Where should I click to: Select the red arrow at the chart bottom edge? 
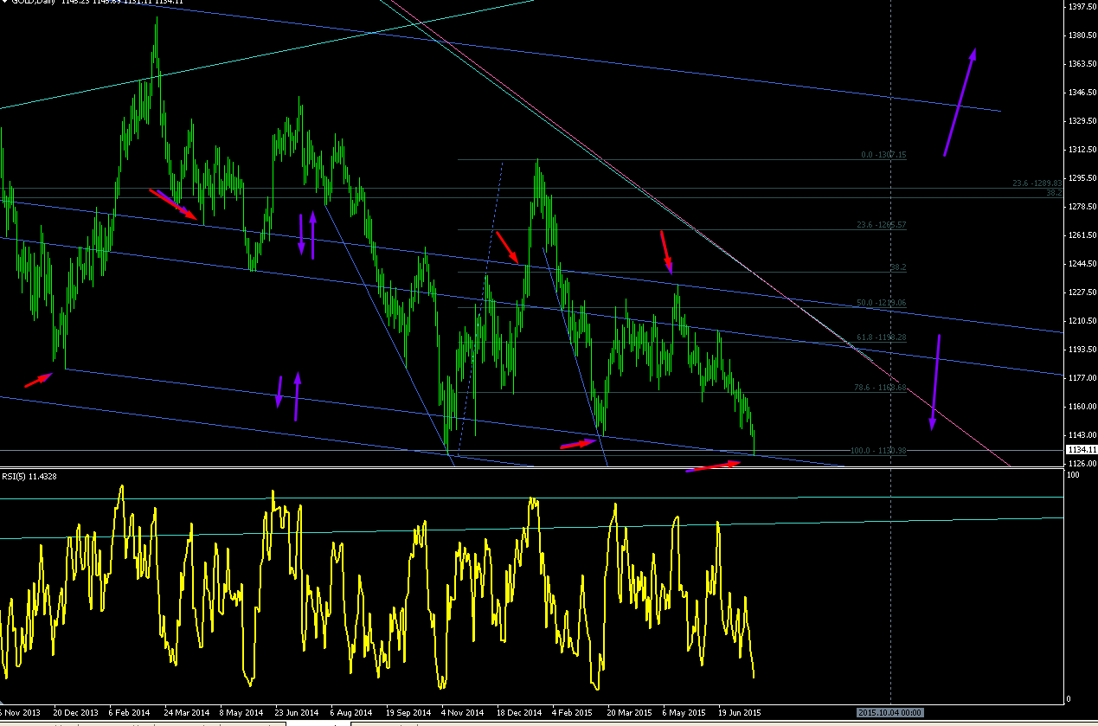click(715, 466)
